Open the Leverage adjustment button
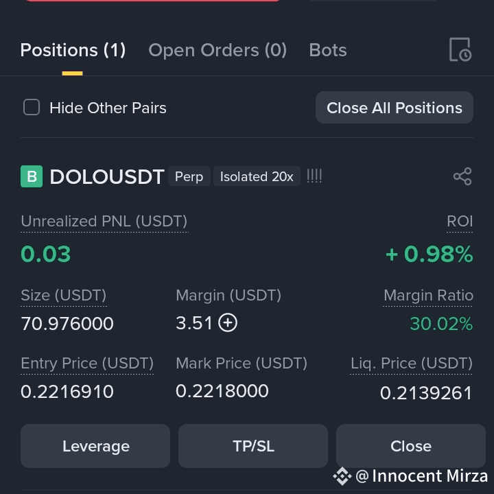The width and height of the screenshot is (494, 494). [x=95, y=446]
